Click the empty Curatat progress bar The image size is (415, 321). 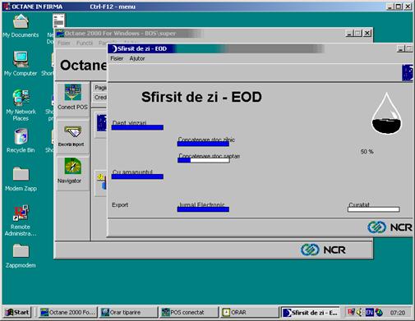click(x=374, y=209)
